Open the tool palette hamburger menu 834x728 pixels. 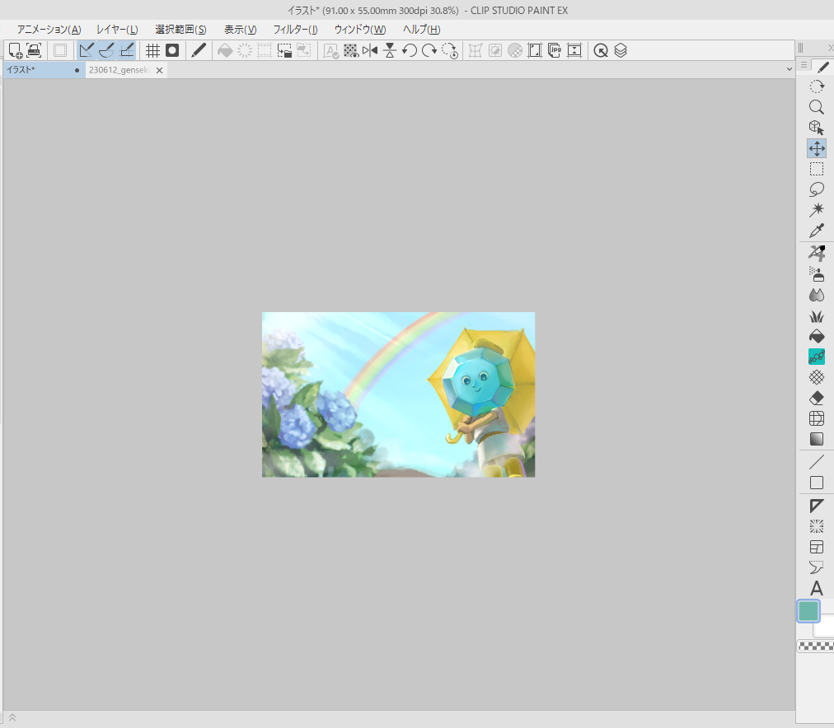tap(804, 65)
